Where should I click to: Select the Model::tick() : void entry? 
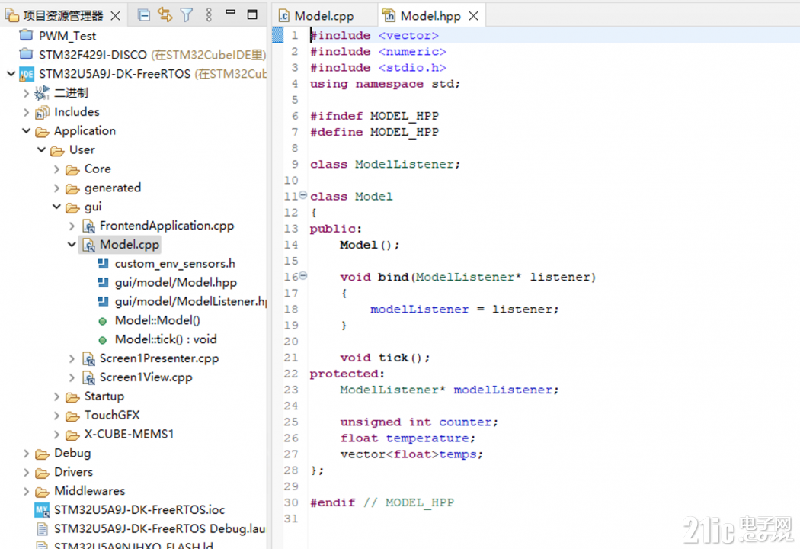[166, 339]
